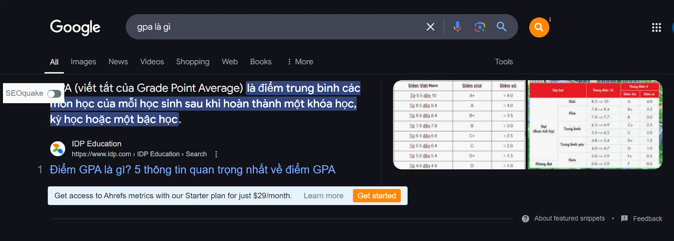The height and width of the screenshot is (241, 674).
Task: Expand the More search filters menu
Action: (x=300, y=62)
